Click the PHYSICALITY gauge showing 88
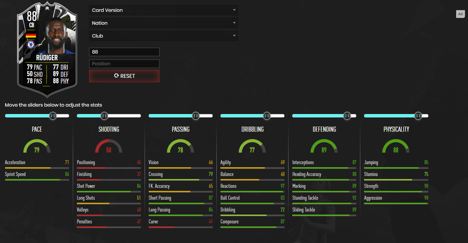The image size is (468, 243). tap(396, 146)
